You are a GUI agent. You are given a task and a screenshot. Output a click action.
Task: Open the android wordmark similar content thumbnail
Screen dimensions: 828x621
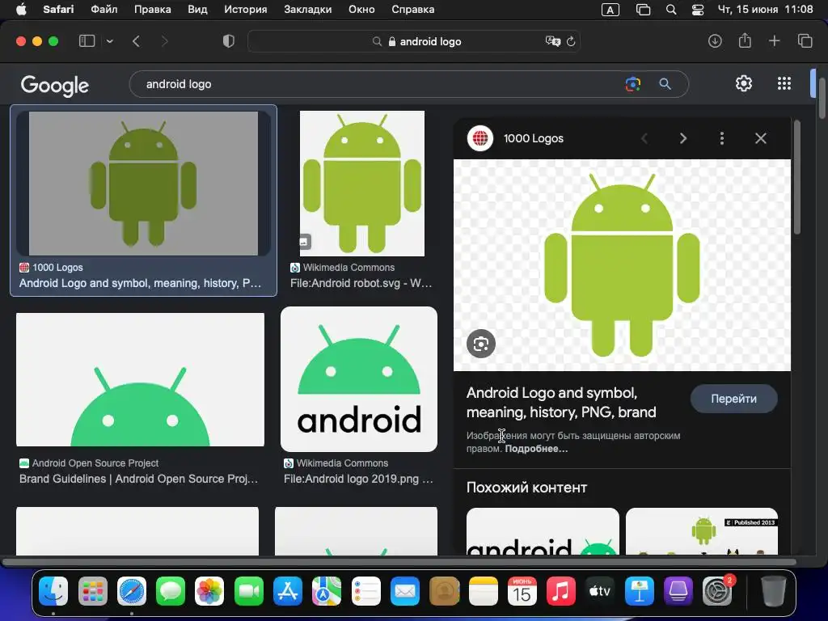(x=543, y=531)
